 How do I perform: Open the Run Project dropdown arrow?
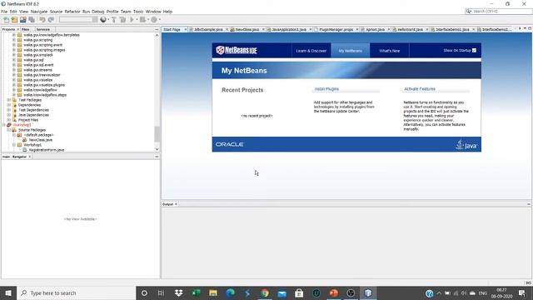tap(137, 20)
